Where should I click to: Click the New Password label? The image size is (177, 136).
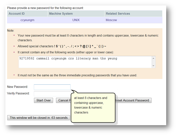[18, 87]
